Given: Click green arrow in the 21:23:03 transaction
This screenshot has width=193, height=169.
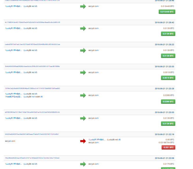Looking at the screenshot, I should pyautogui.click(x=83, y=118).
